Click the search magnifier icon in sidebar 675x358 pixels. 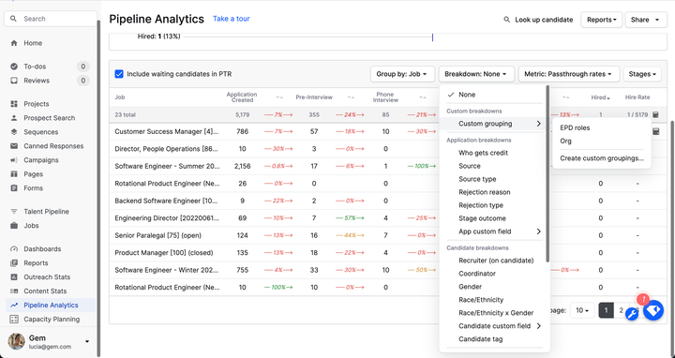[13, 19]
